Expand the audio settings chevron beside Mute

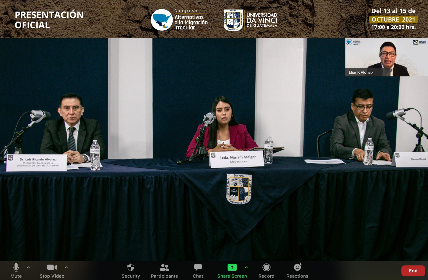click(28, 267)
